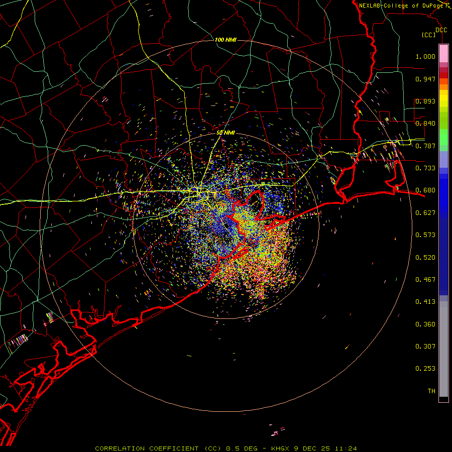Click the 0.253 scale value
452x452 pixels.
(x=425, y=369)
